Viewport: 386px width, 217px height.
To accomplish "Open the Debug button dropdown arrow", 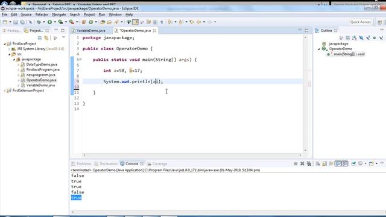I will (44, 22).
